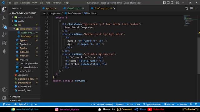200x112 pixels.
Task: Collapse the src folder
Action: [19, 25]
